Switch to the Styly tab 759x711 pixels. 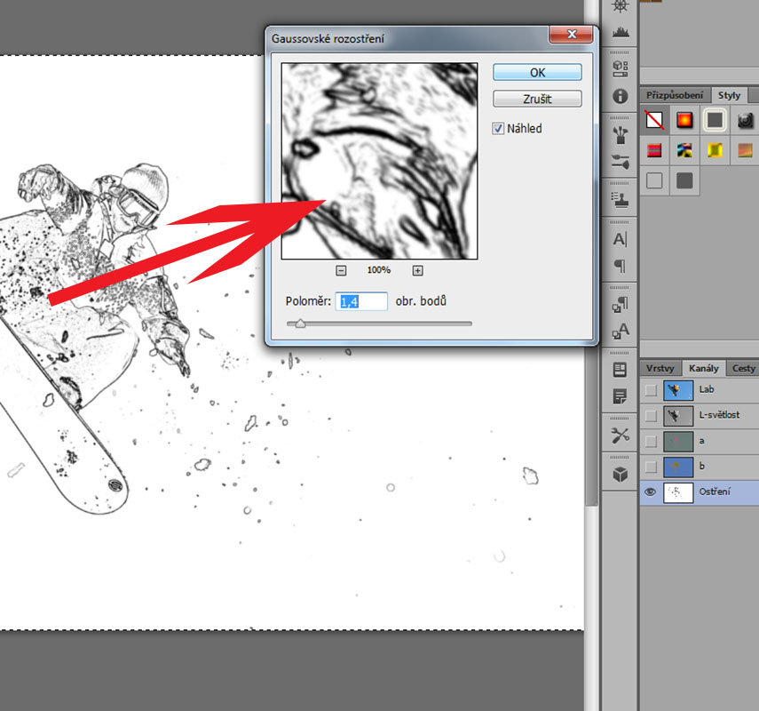[x=729, y=95]
